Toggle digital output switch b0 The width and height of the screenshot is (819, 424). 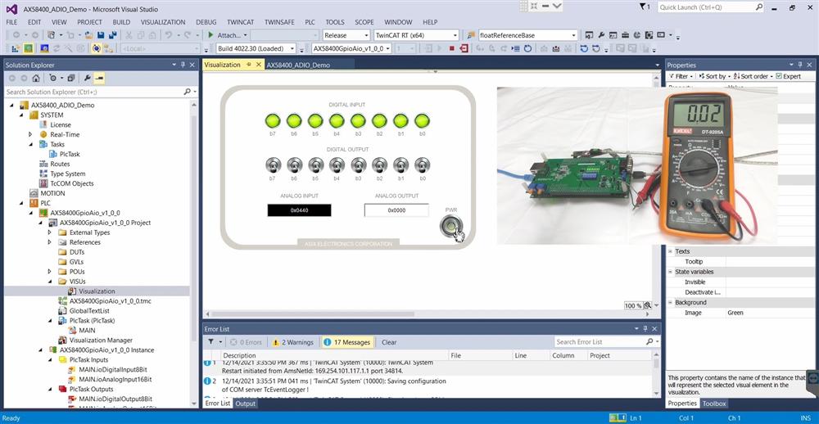(422, 165)
